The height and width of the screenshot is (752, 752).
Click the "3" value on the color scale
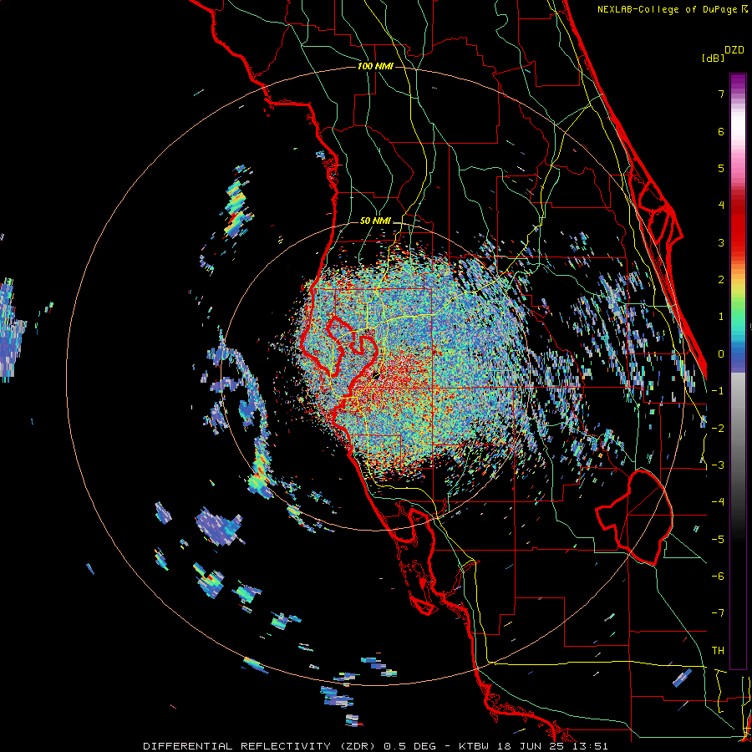tap(721, 242)
